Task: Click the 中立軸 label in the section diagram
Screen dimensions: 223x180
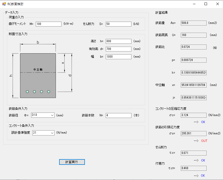Action: [x=38, y=70]
